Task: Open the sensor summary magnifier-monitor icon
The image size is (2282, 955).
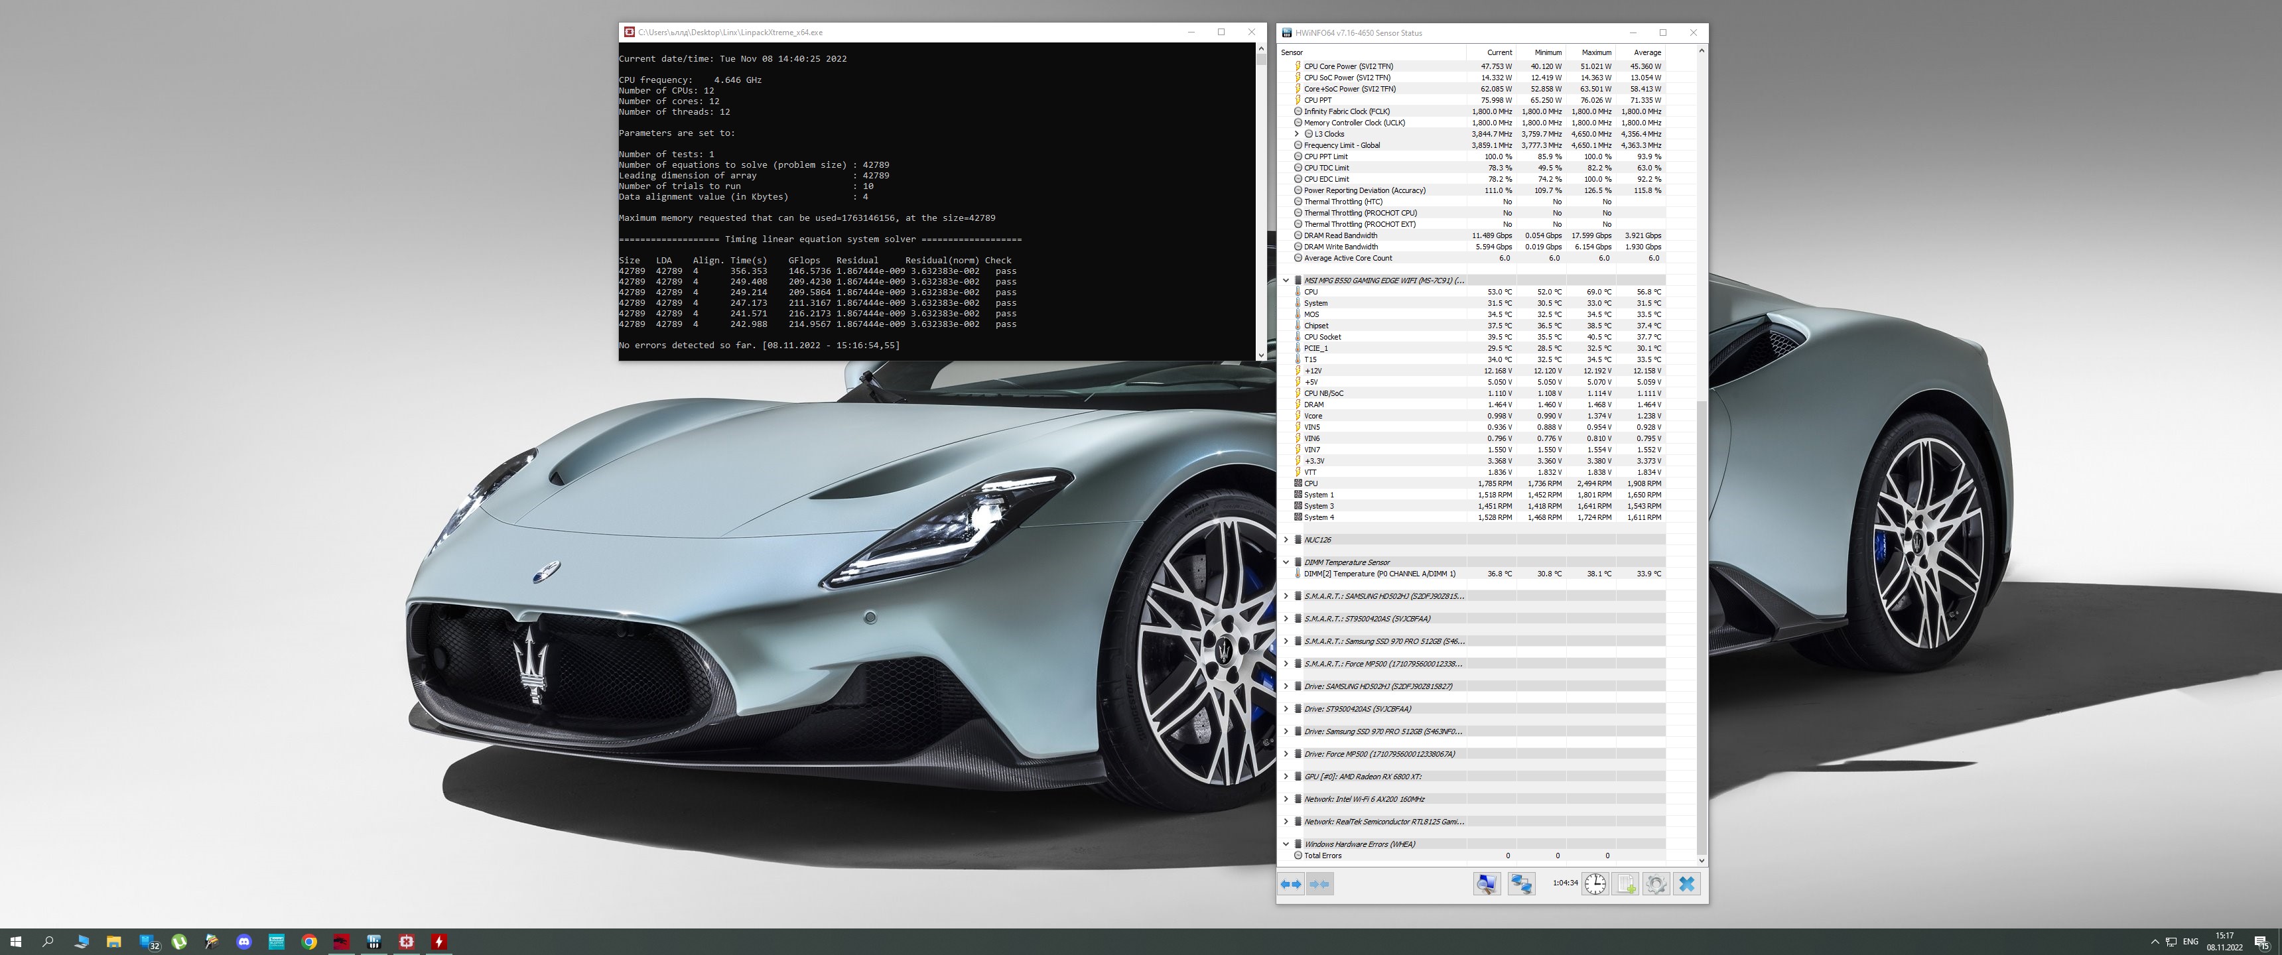Action: click(x=1487, y=883)
